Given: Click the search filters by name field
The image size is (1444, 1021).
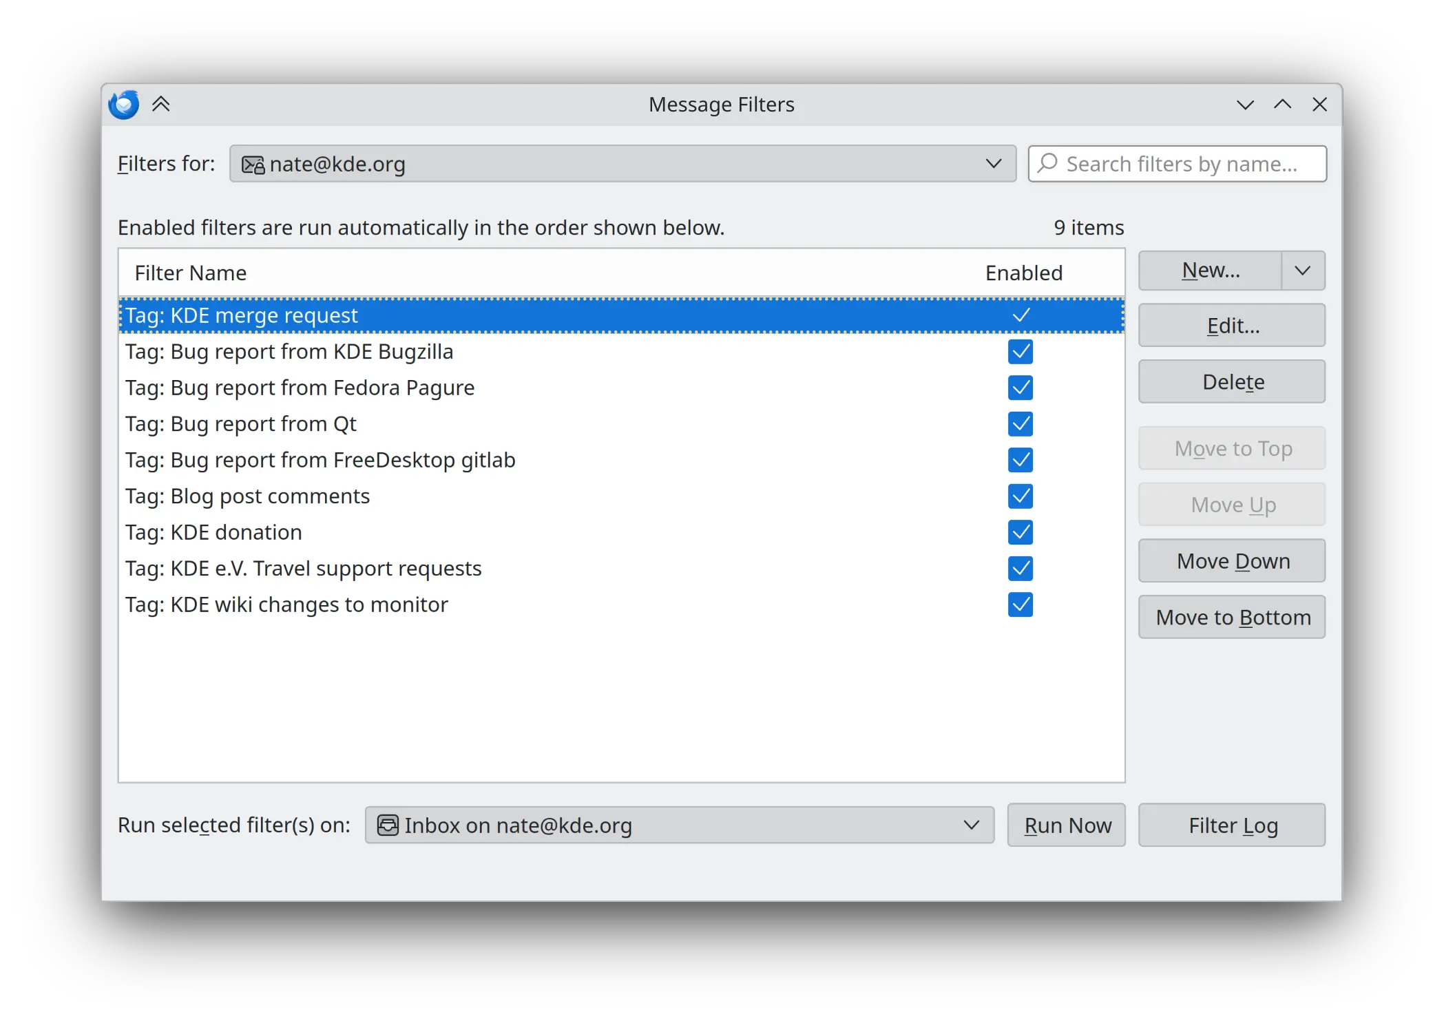Looking at the screenshot, I should coord(1175,164).
